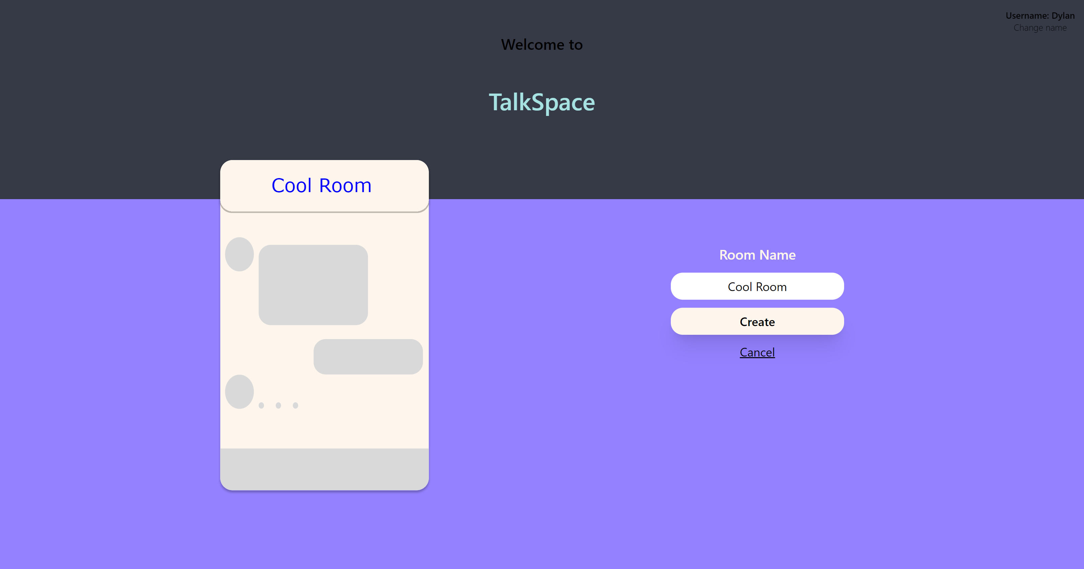This screenshot has height=569, width=1084.
Task: Click the middle typing indicator dot
Action: click(278, 406)
